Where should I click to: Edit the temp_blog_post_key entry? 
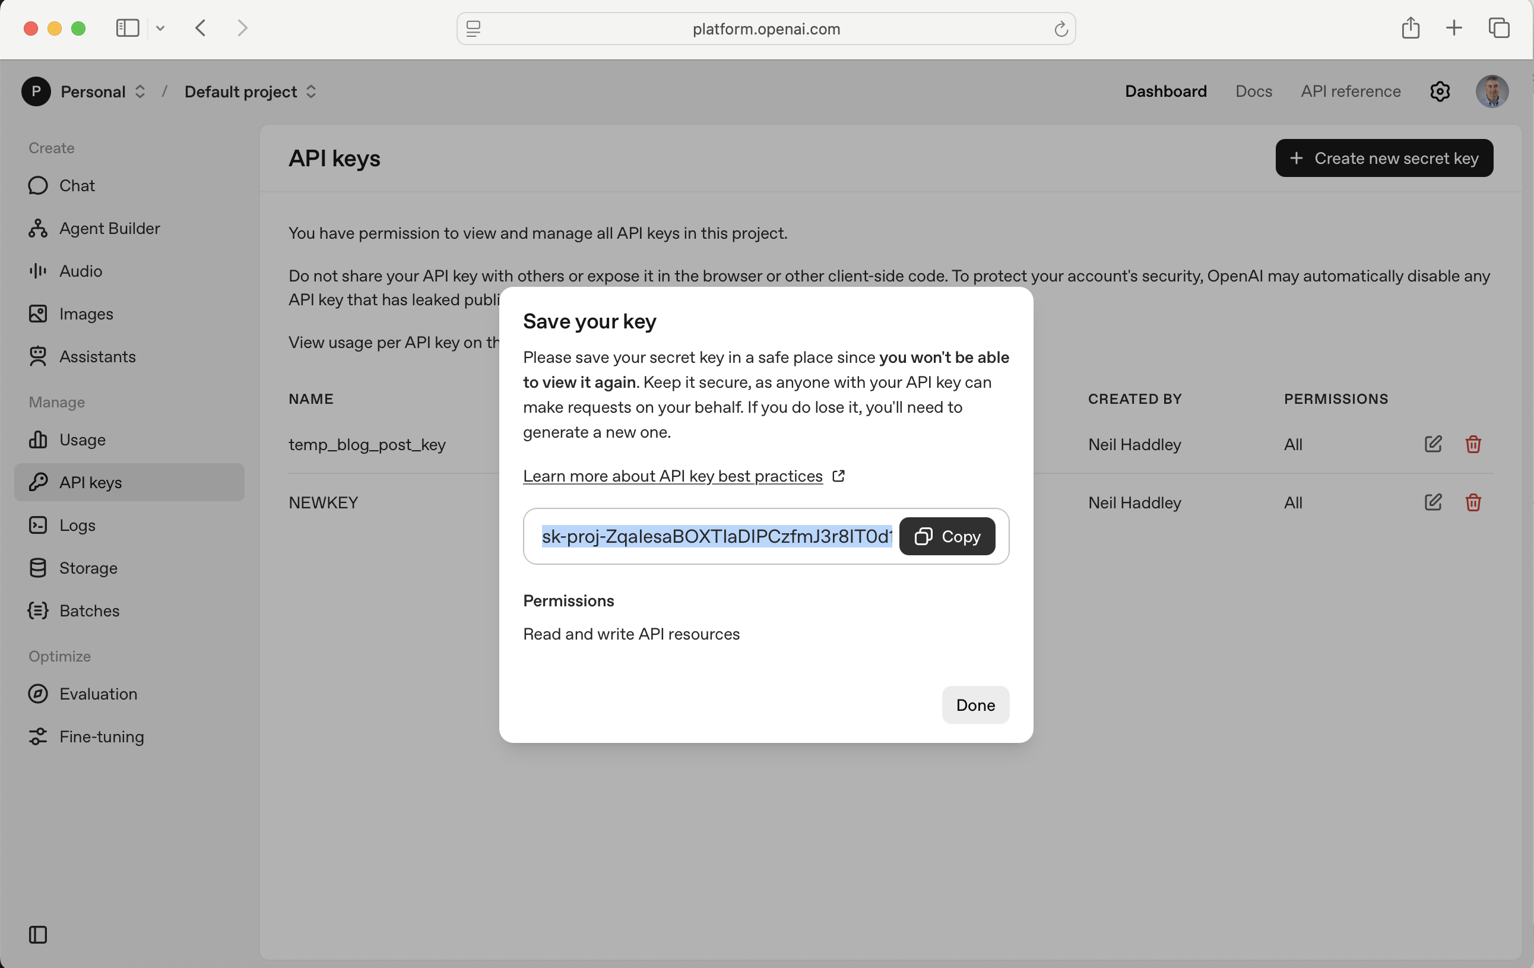(1432, 444)
